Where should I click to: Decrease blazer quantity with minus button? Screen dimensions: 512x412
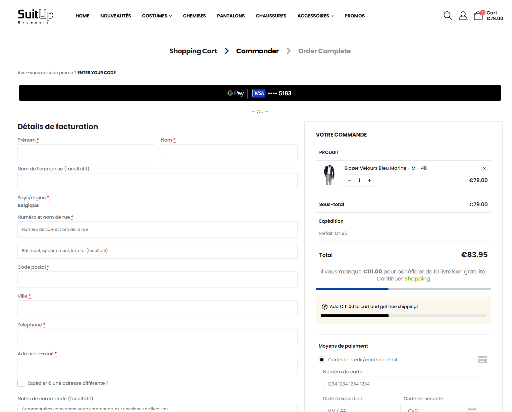[x=349, y=181]
